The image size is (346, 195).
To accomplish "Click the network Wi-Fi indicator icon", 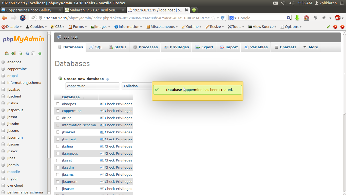I will (x=284, y=3).
